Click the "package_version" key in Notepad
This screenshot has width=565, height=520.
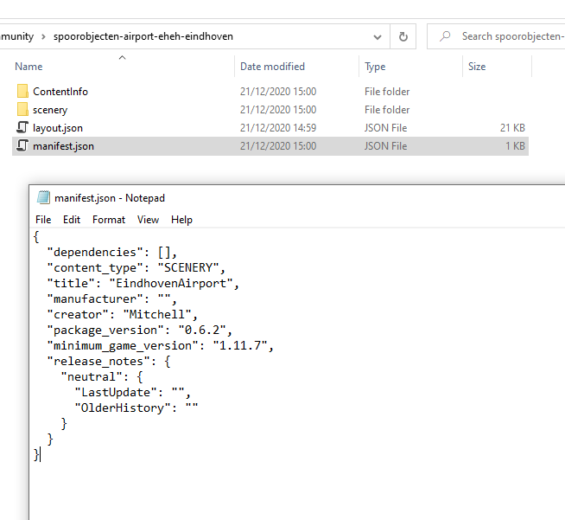(105, 330)
